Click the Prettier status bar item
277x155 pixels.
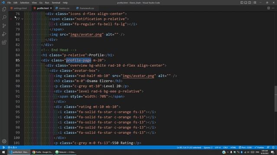(259, 147)
